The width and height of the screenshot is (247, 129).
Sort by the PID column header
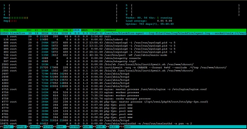[x=6, y=30]
